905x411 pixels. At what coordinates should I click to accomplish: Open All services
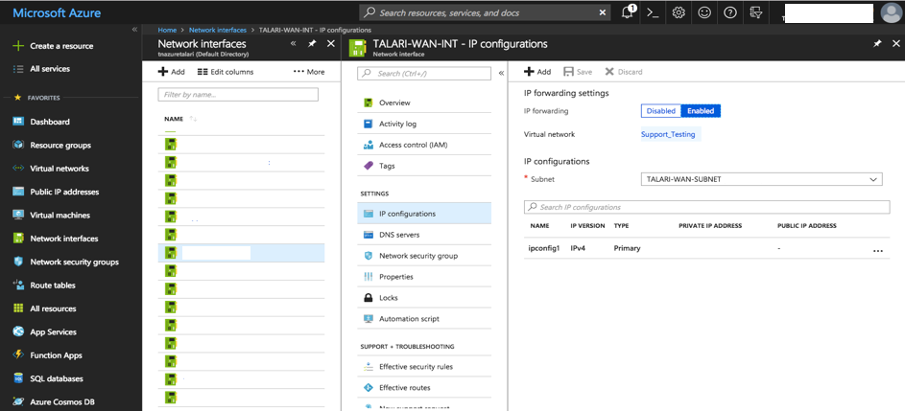pos(50,69)
